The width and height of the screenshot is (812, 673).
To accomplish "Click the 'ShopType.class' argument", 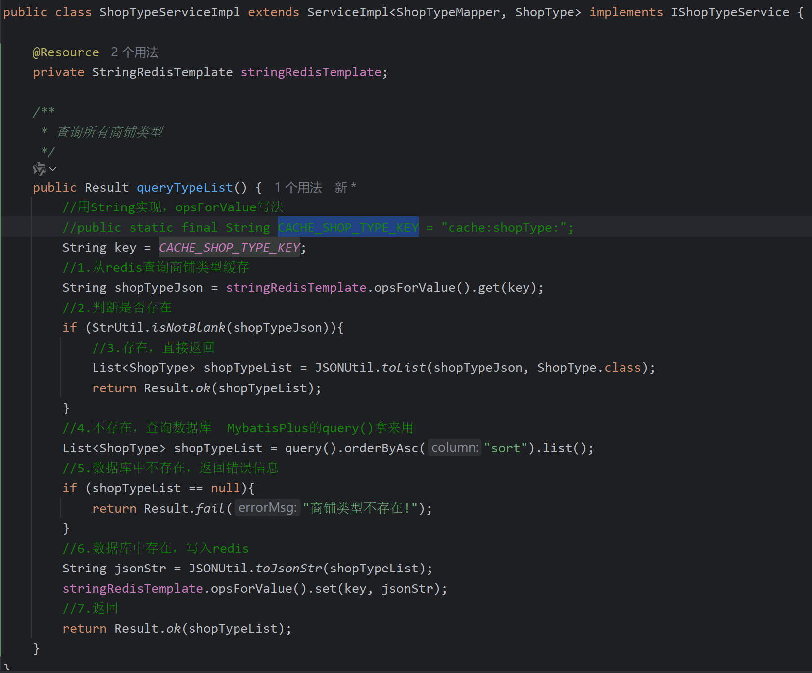I will [x=589, y=368].
